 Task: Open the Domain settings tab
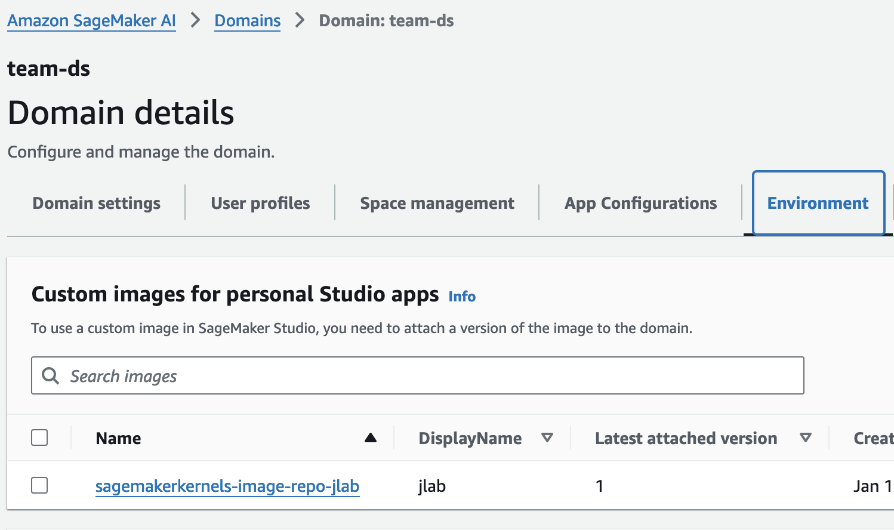[96, 204]
